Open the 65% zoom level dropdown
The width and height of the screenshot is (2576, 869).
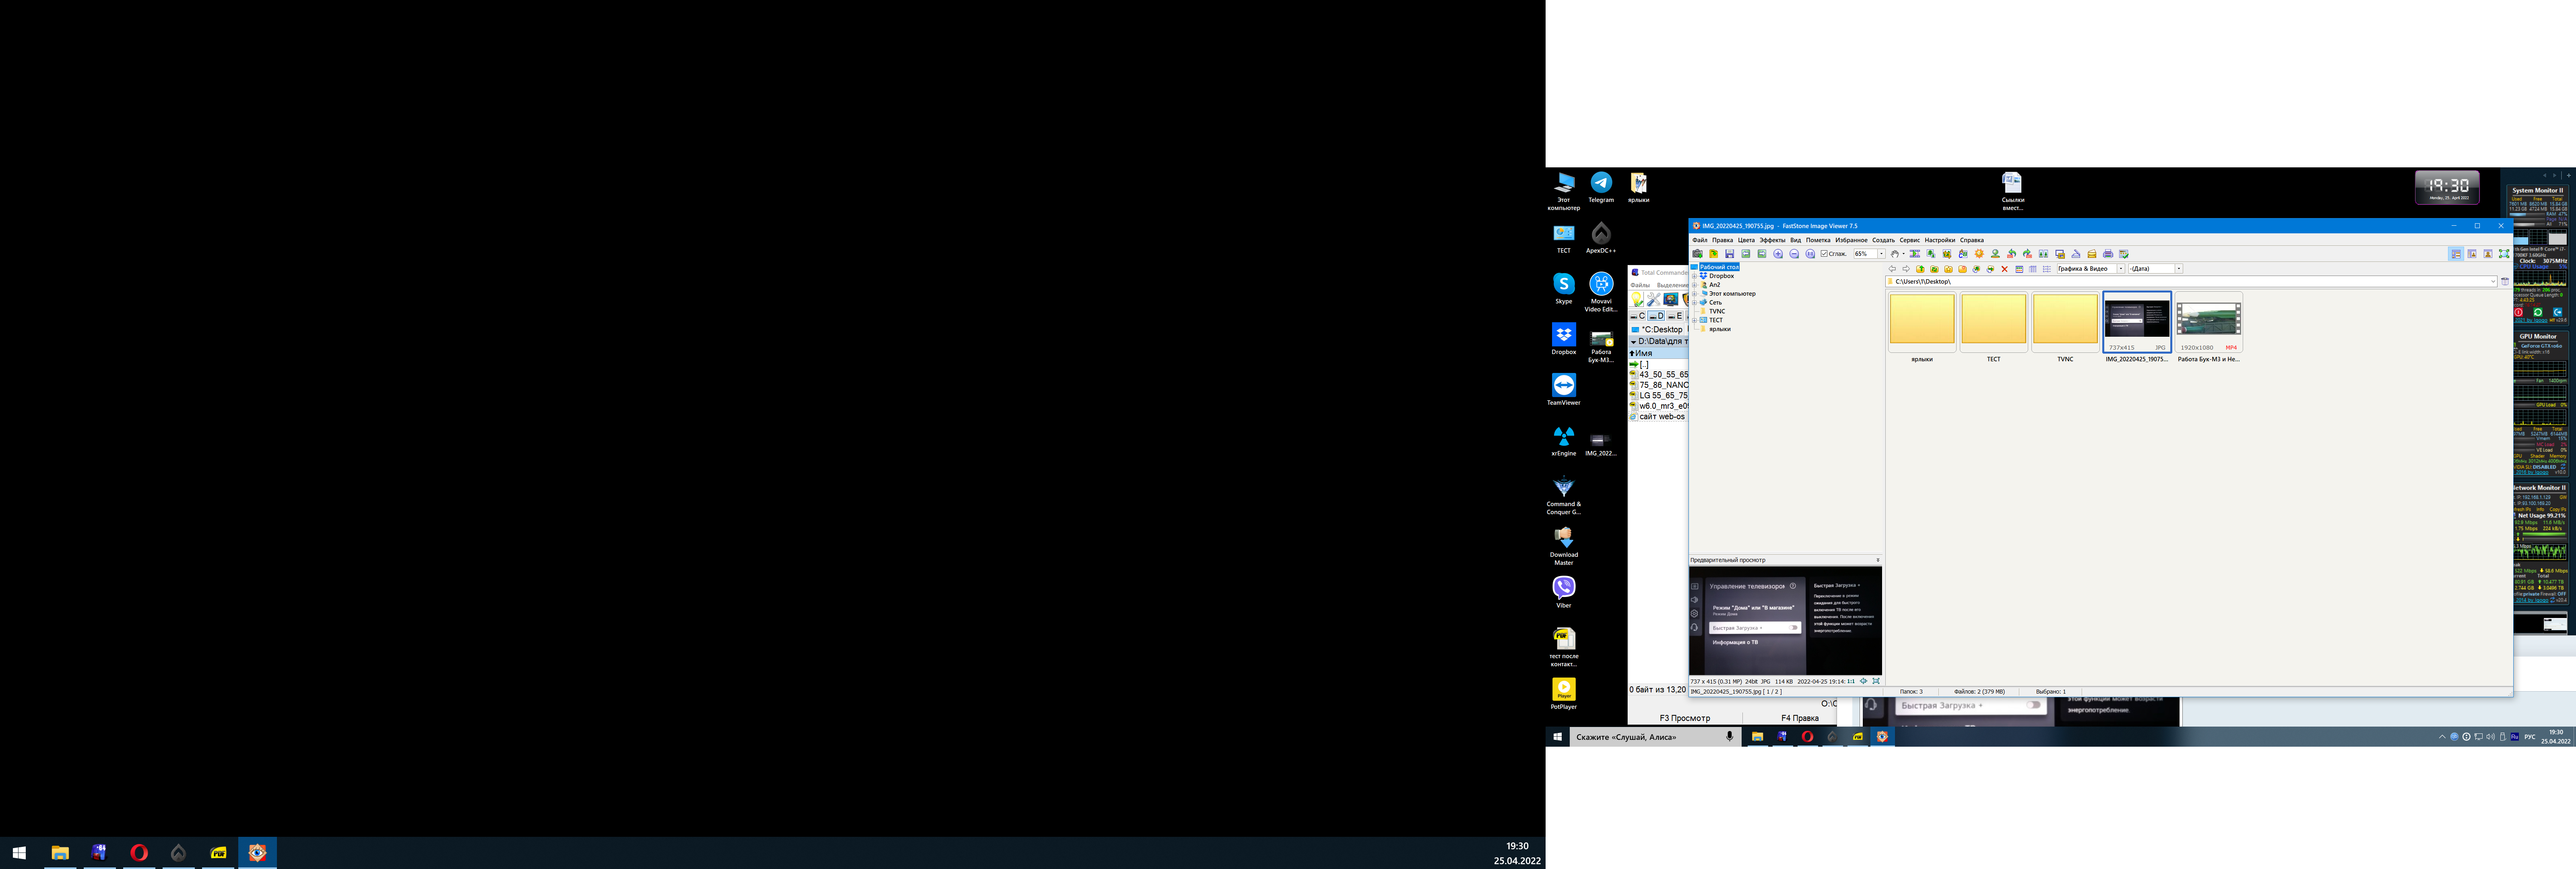point(1882,254)
